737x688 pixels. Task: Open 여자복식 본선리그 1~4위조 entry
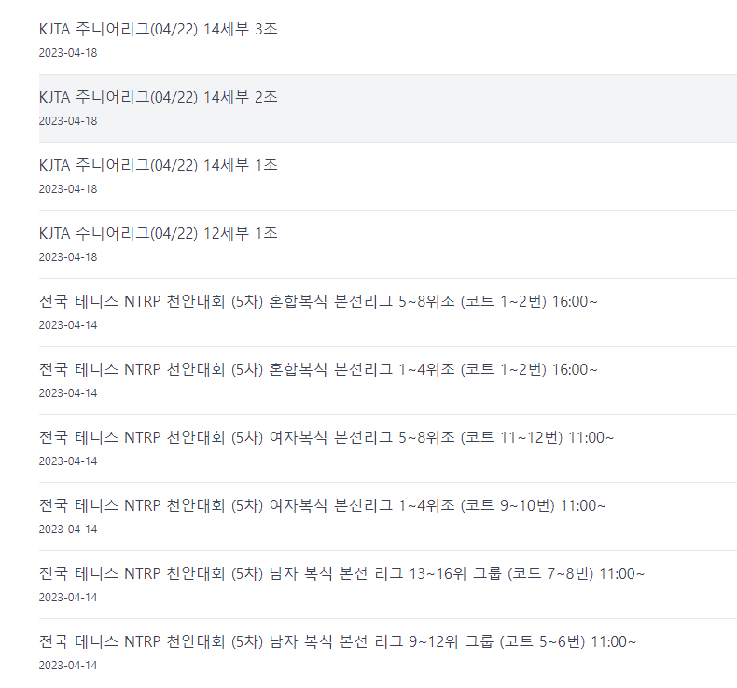coord(323,506)
